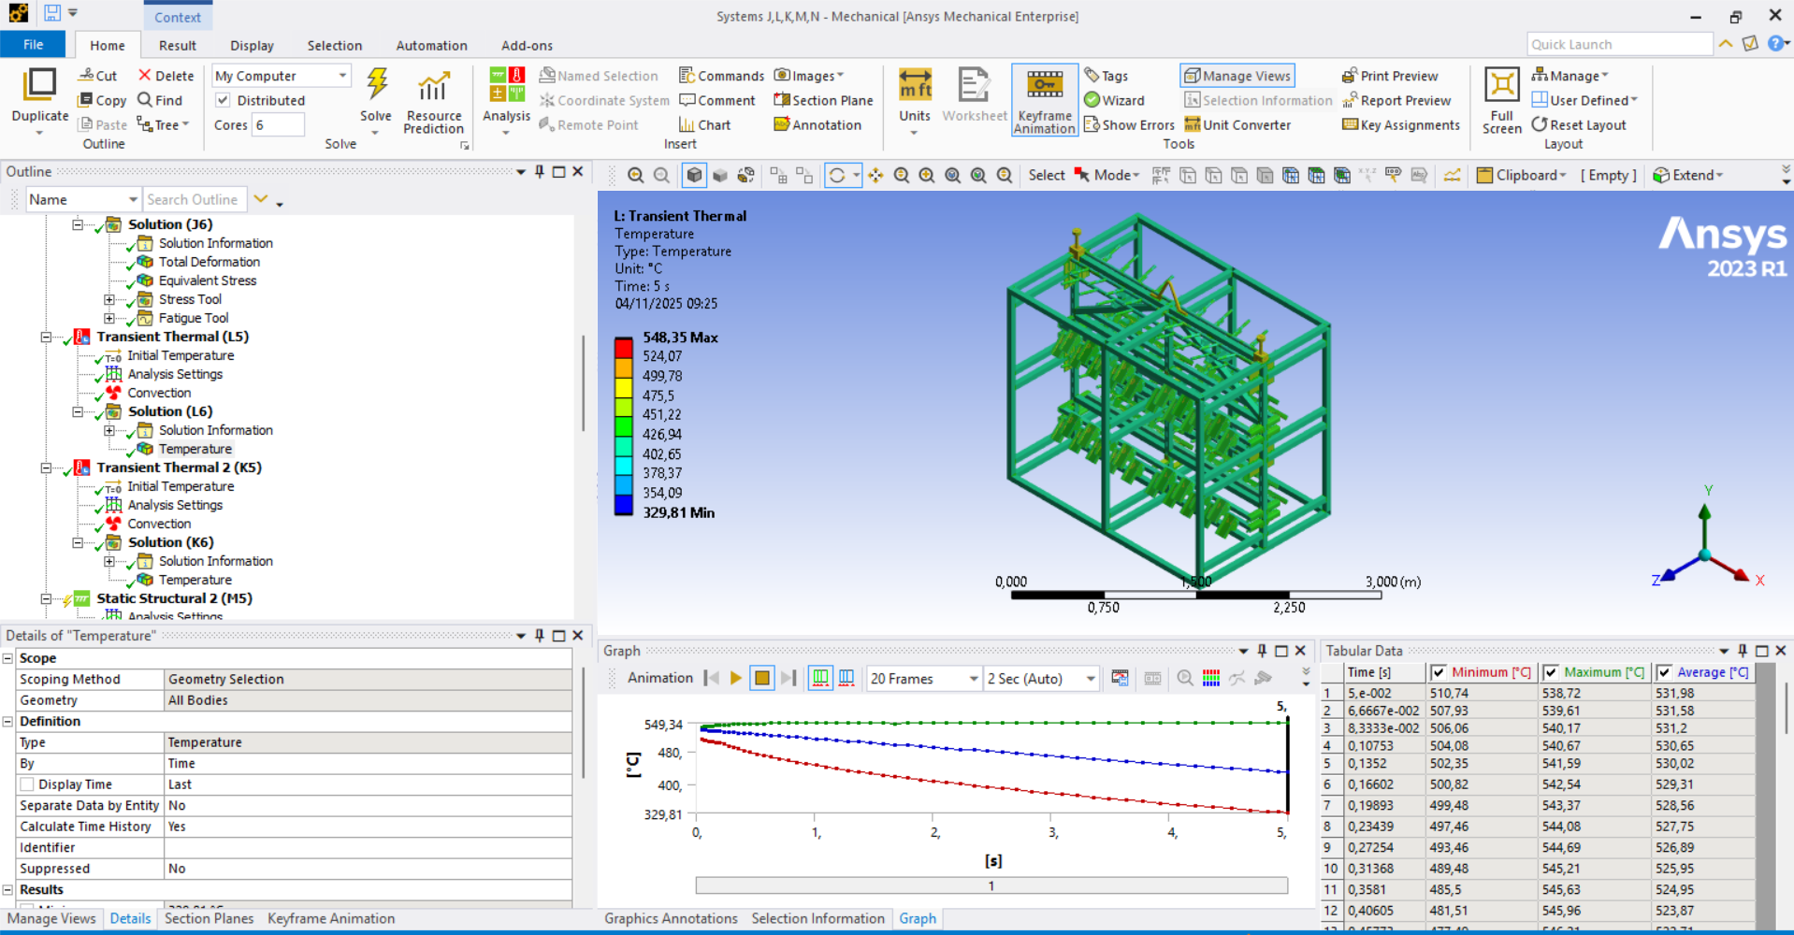Open the 20 Frames dropdown
1794x935 pixels.
point(973,679)
